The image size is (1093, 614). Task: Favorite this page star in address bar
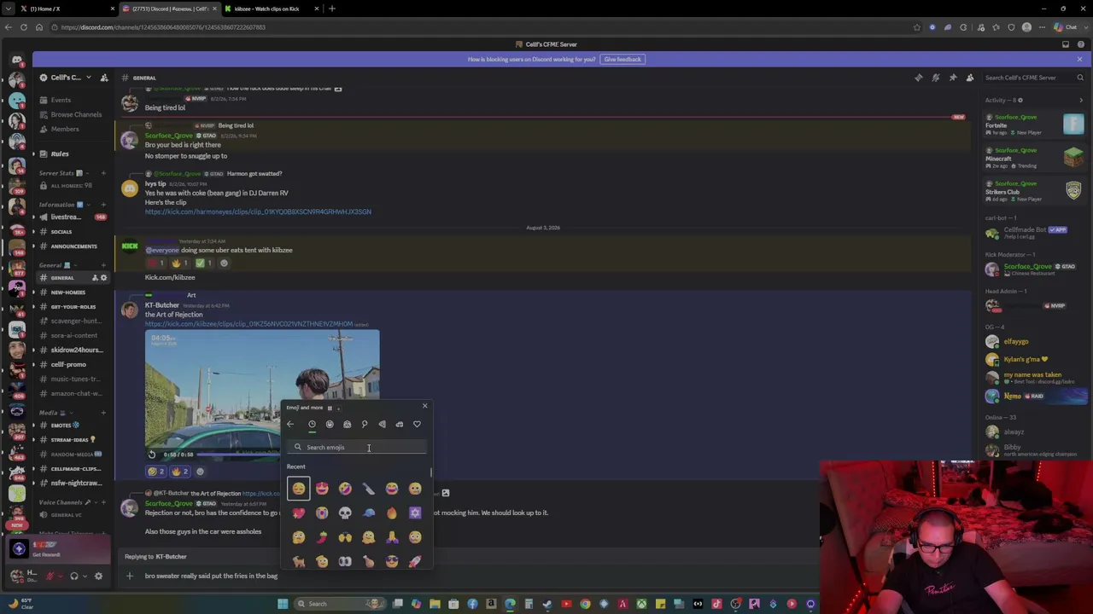click(x=917, y=27)
